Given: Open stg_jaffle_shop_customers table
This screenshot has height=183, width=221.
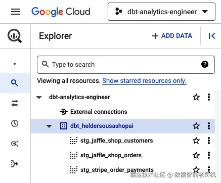Looking at the screenshot, I should tap(117, 141).
